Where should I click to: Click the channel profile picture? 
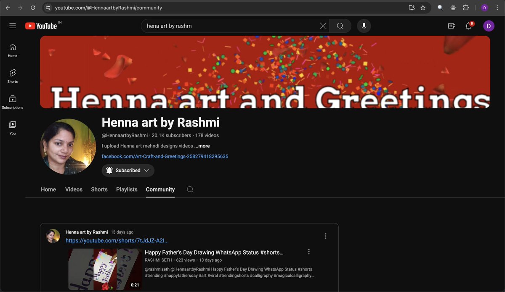click(x=68, y=147)
